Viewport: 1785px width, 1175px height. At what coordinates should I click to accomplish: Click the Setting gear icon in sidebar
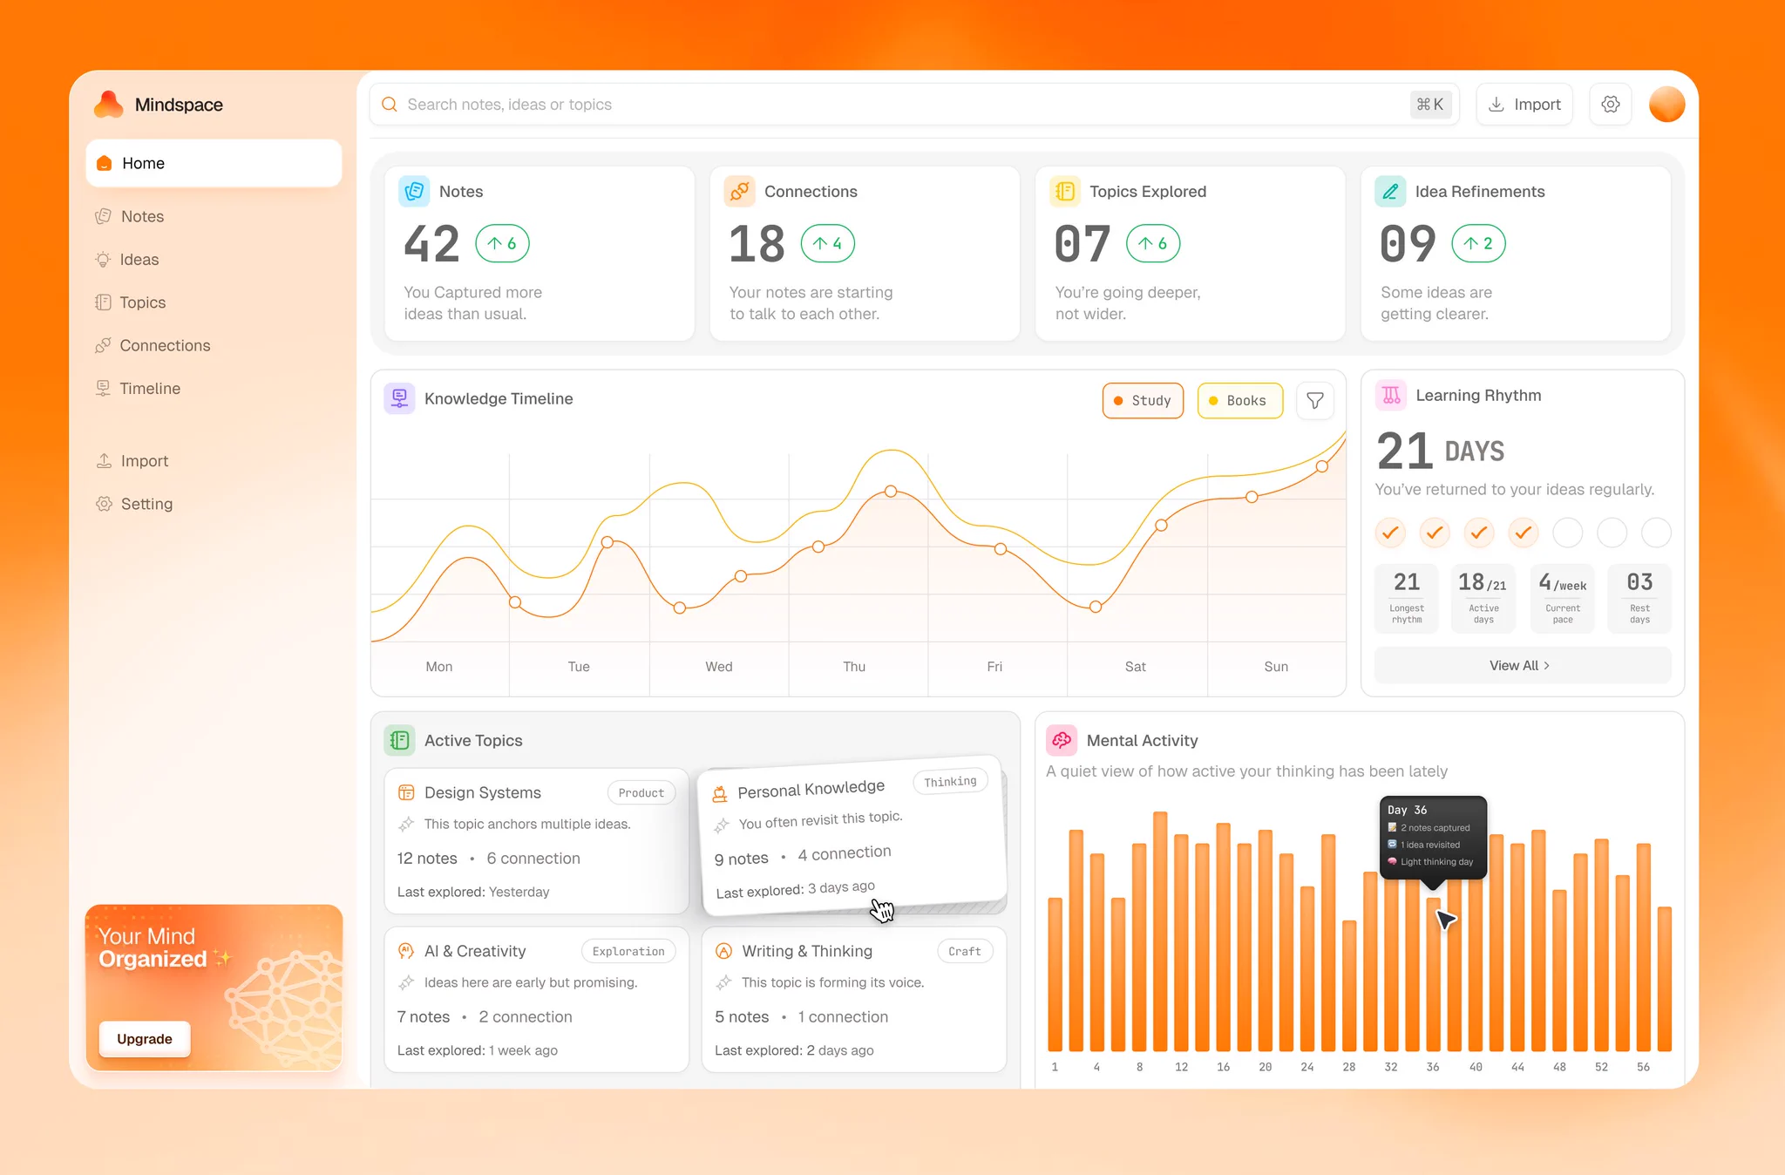tap(104, 504)
